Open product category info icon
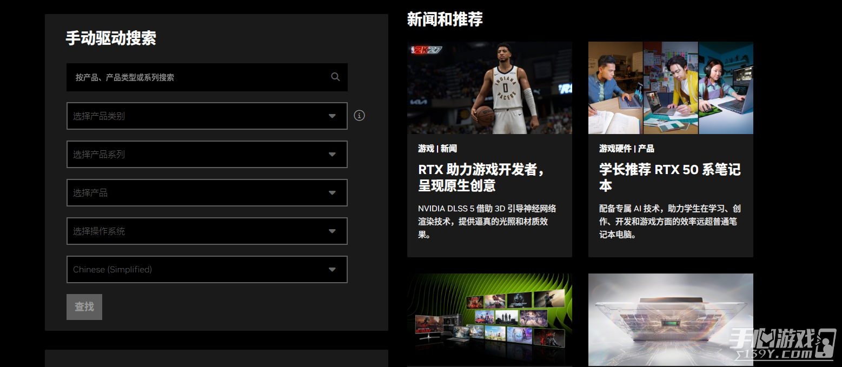The width and height of the screenshot is (842, 367). (359, 116)
